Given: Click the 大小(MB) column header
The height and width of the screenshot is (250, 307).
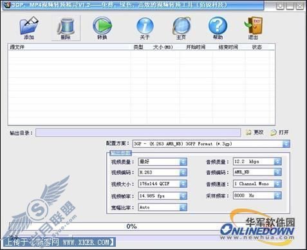Looking at the screenshot, I should click(163, 47).
